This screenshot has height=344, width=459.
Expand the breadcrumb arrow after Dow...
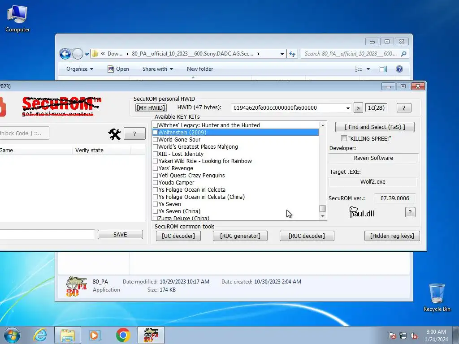(128, 54)
